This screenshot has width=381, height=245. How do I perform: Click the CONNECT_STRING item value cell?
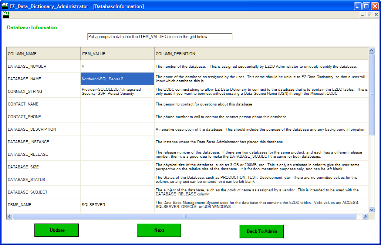click(x=117, y=91)
